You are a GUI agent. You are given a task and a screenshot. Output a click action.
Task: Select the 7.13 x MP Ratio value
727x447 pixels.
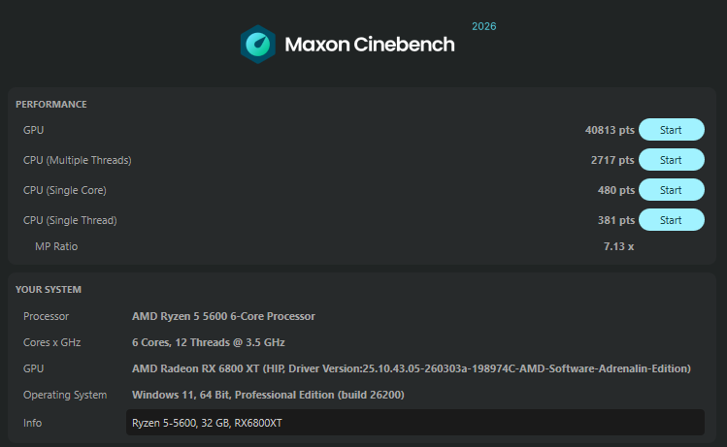618,246
